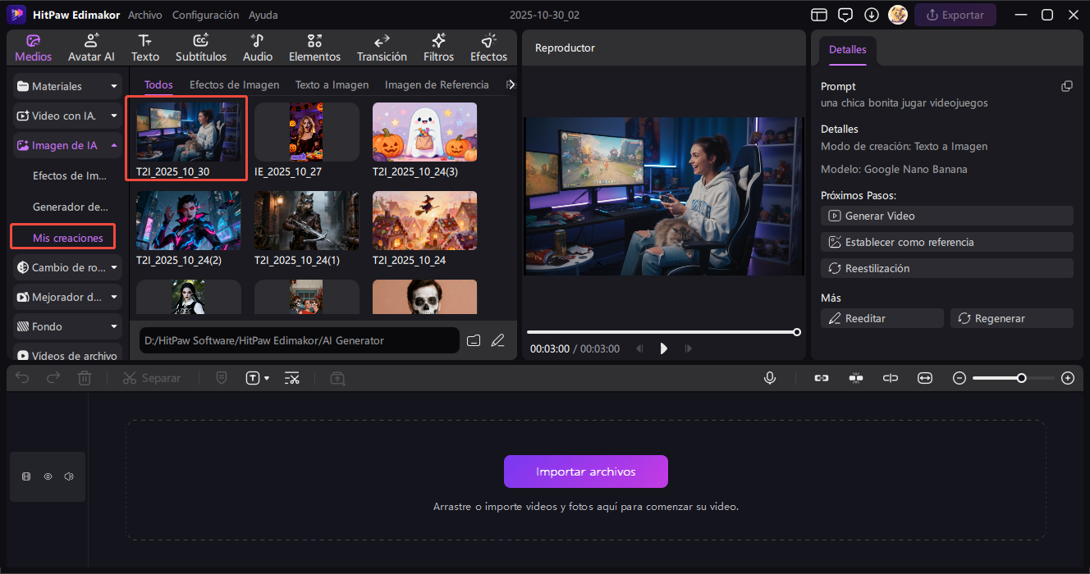The image size is (1090, 574).
Task: Adjust the timeline zoom slider
Action: coord(1021,378)
